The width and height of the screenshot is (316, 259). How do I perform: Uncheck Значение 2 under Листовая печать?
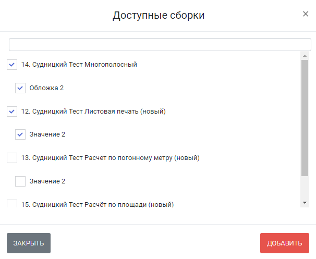click(20, 134)
